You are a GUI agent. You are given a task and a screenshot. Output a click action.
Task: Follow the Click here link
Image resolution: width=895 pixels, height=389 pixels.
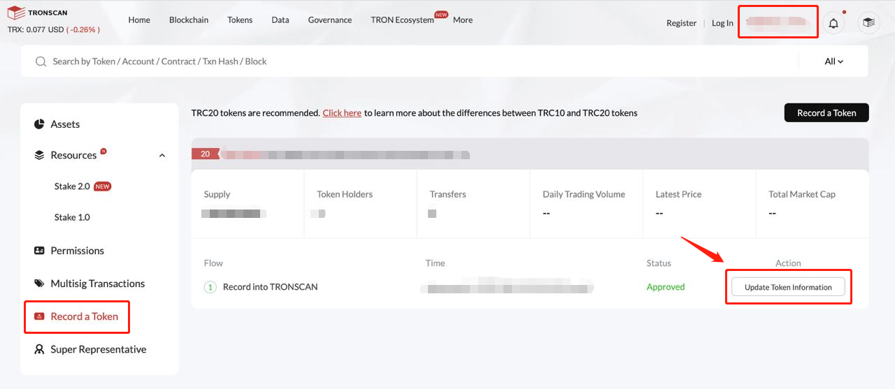tap(342, 113)
